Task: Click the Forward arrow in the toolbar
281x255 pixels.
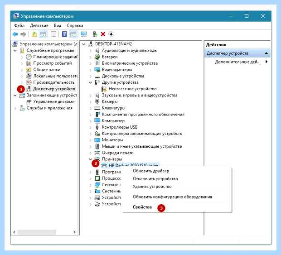Action: coord(23,34)
